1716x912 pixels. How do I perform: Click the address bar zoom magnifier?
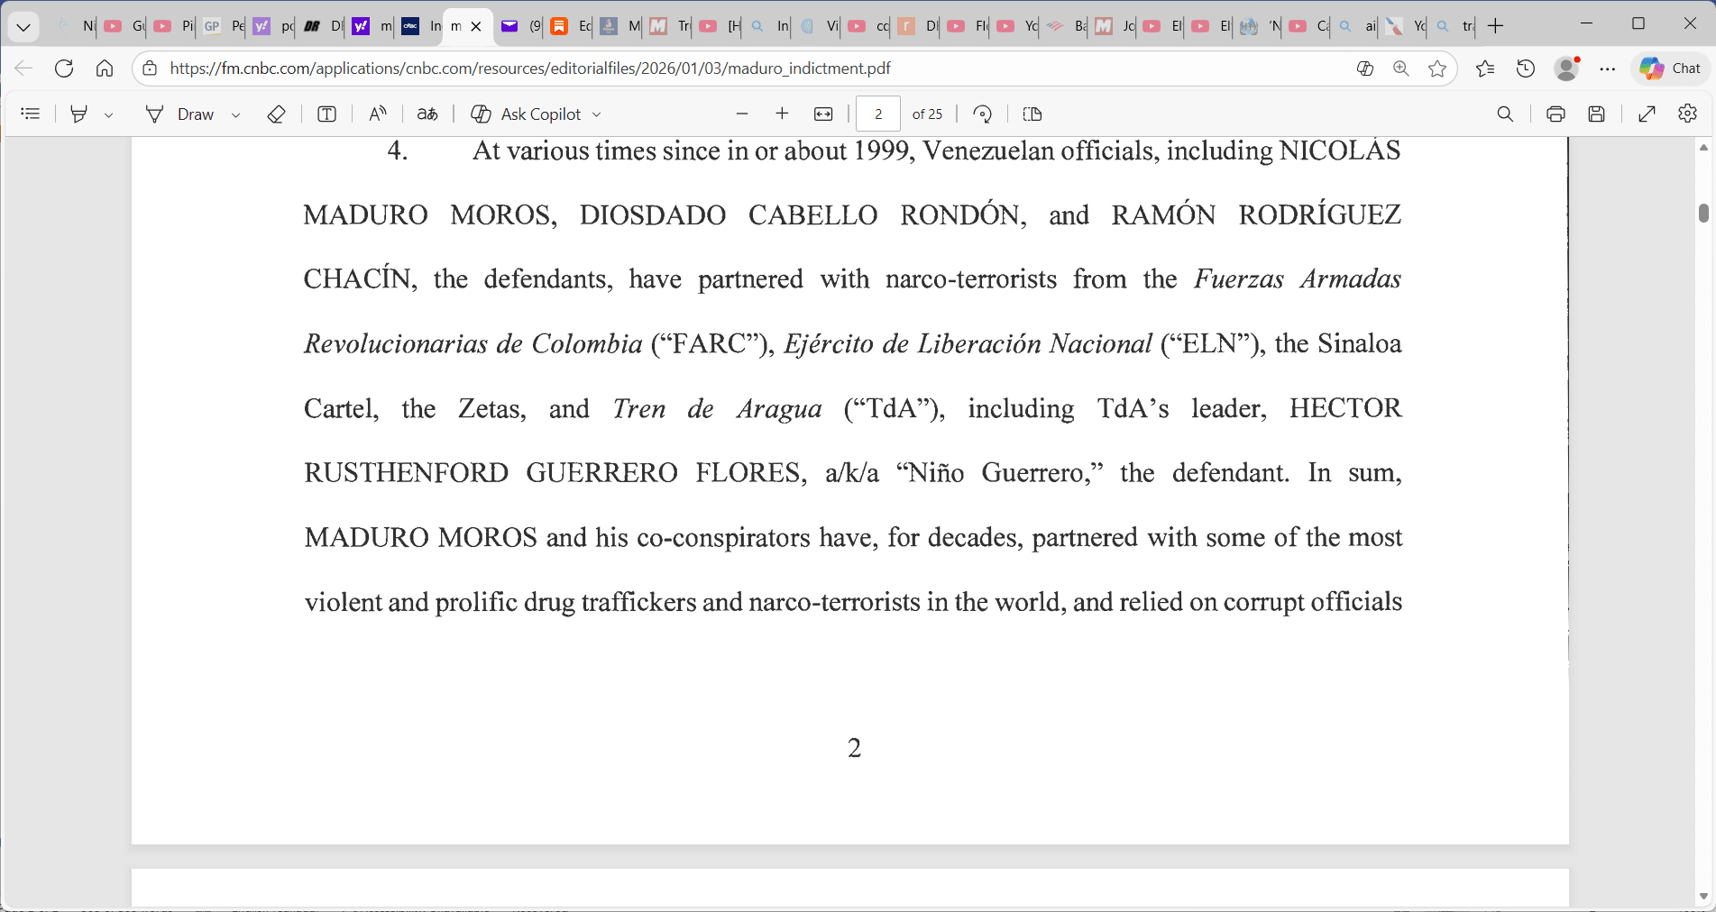1401,68
